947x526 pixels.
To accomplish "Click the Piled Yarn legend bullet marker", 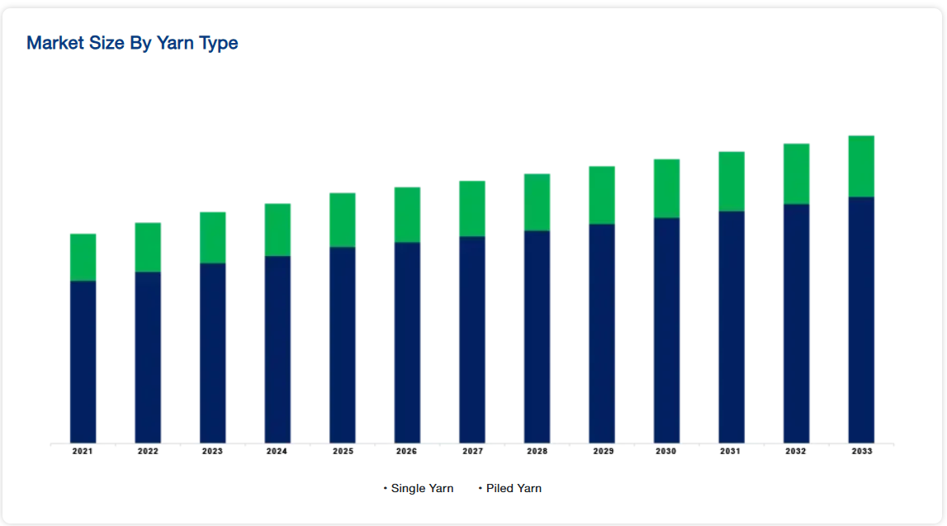I will coord(481,488).
